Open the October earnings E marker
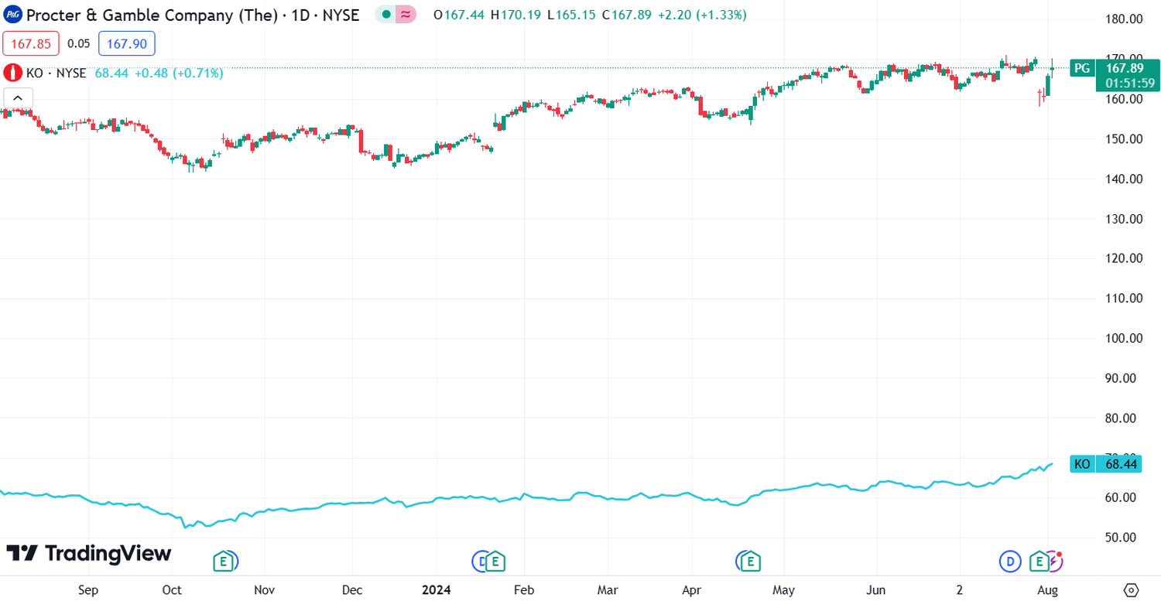Screen dimensions: 1161x601 pos(224,561)
